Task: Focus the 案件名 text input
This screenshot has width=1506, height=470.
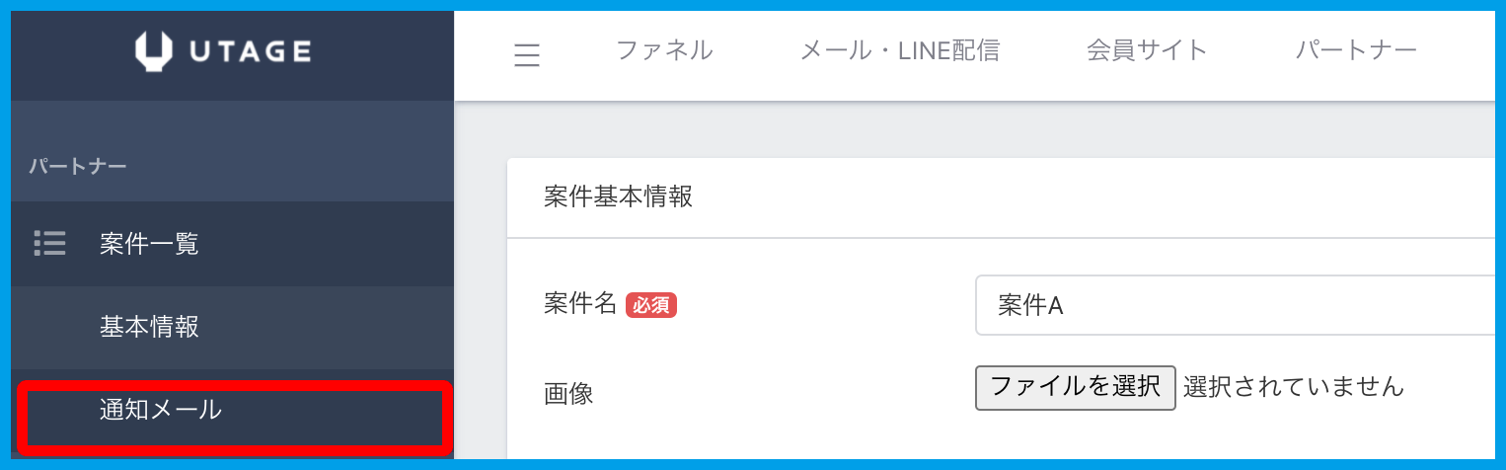Action: (1234, 305)
